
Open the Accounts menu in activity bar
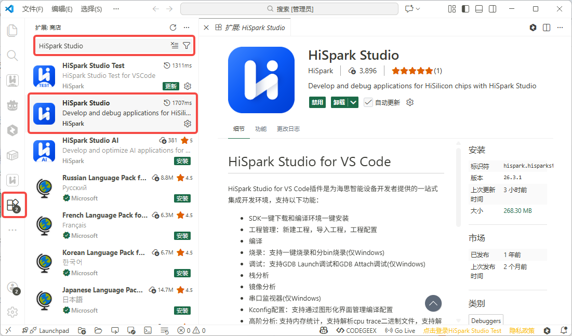13,288
